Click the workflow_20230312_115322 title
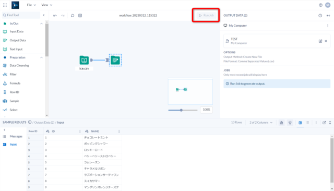 point(138,15)
